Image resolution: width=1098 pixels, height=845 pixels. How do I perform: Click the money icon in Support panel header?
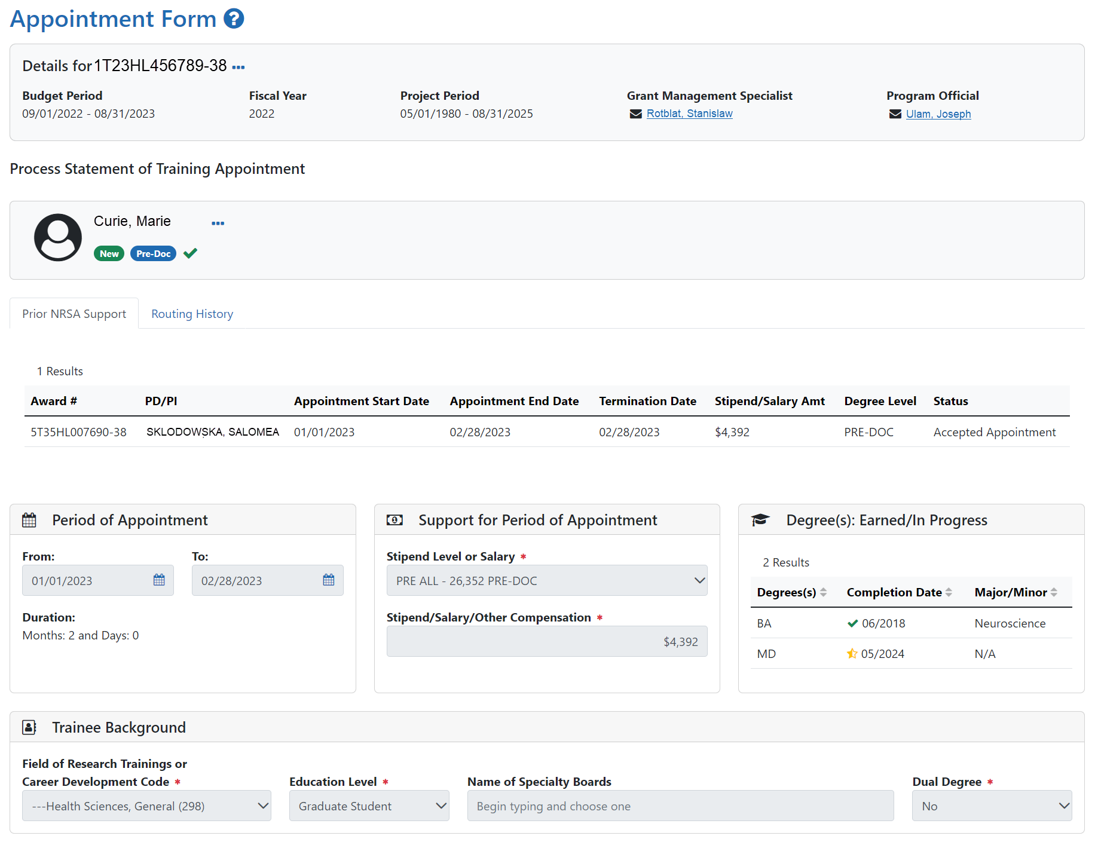pos(394,520)
